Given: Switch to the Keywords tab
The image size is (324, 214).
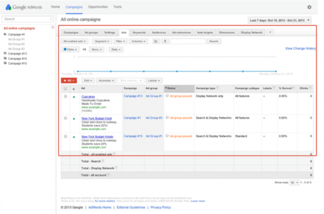Looking at the screenshot, I should point(139,33).
